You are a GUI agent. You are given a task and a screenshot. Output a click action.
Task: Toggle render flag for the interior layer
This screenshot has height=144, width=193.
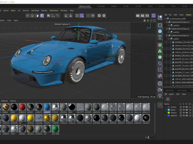[187, 113]
